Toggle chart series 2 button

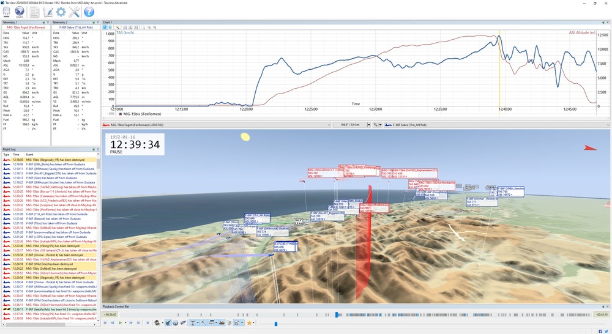pos(110,28)
